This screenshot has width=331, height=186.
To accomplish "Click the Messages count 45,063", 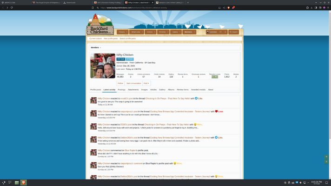I will pyautogui.click(x=120, y=77).
